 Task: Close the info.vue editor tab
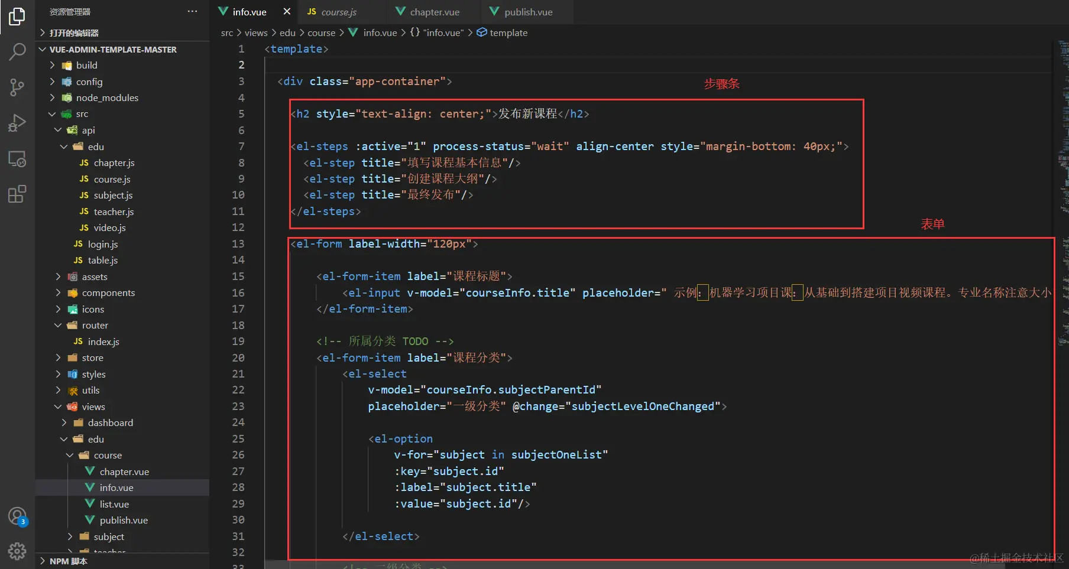coord(287,12)
